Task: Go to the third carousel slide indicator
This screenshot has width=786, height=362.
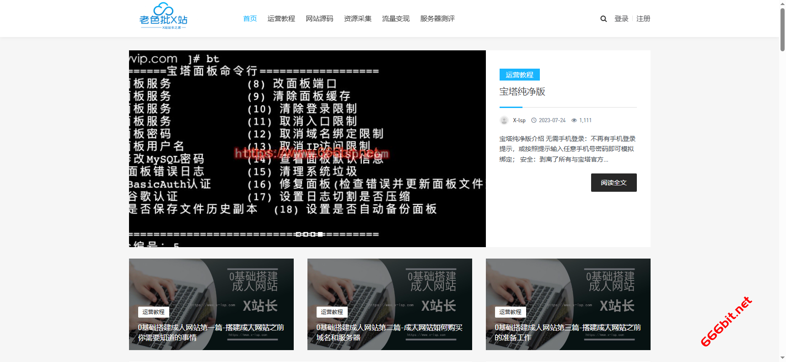Action: (x=313, y=234)
